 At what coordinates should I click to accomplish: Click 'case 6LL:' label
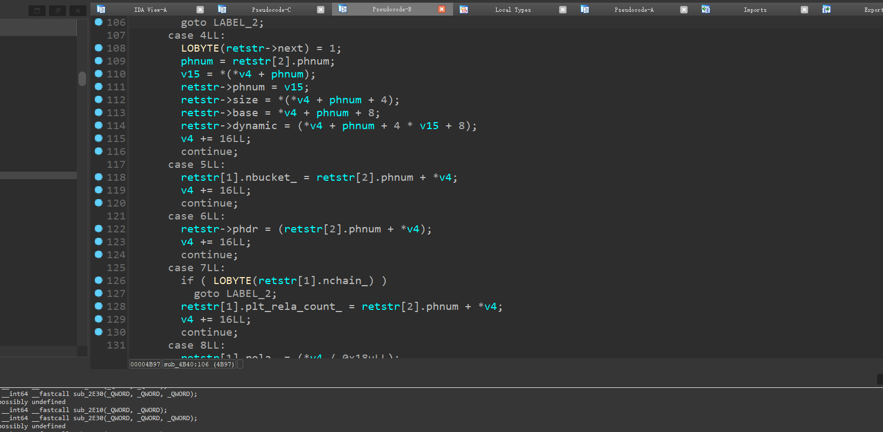196,216
